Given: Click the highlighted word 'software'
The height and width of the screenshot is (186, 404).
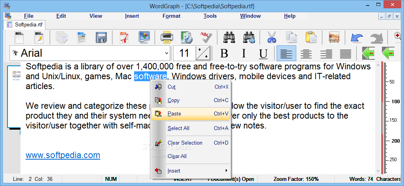Looking at the screenshot, I should [x=150, y=76].
